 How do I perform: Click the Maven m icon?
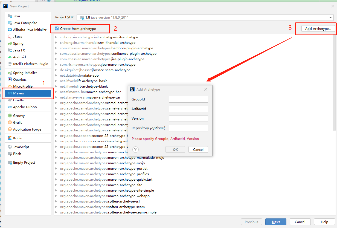click(10, 93)
